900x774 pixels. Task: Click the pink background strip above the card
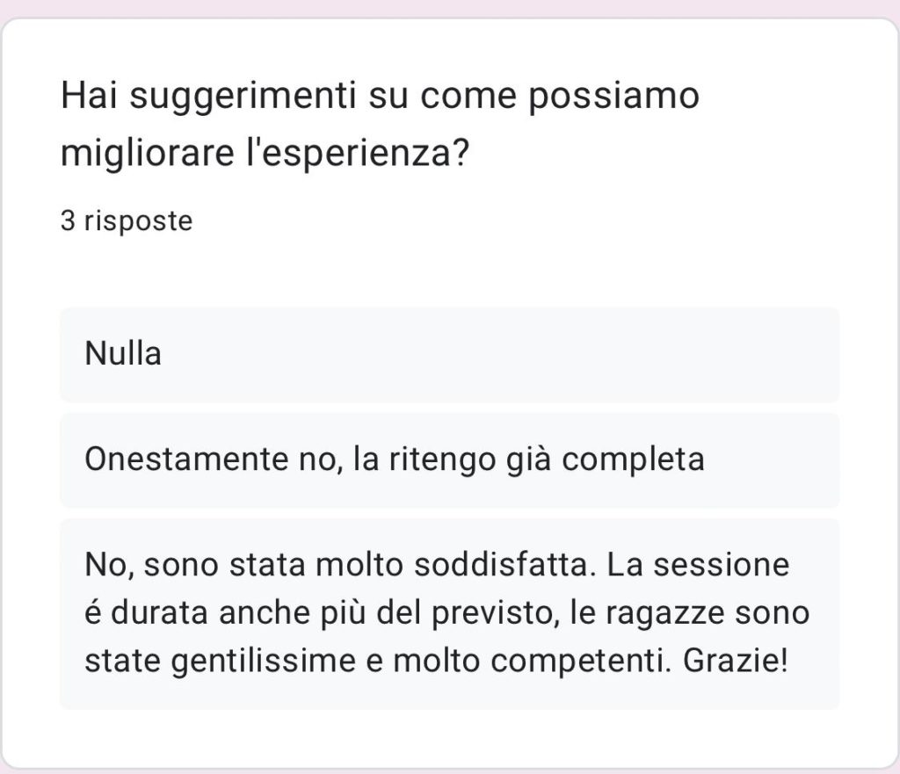click(x=450, y=8)
